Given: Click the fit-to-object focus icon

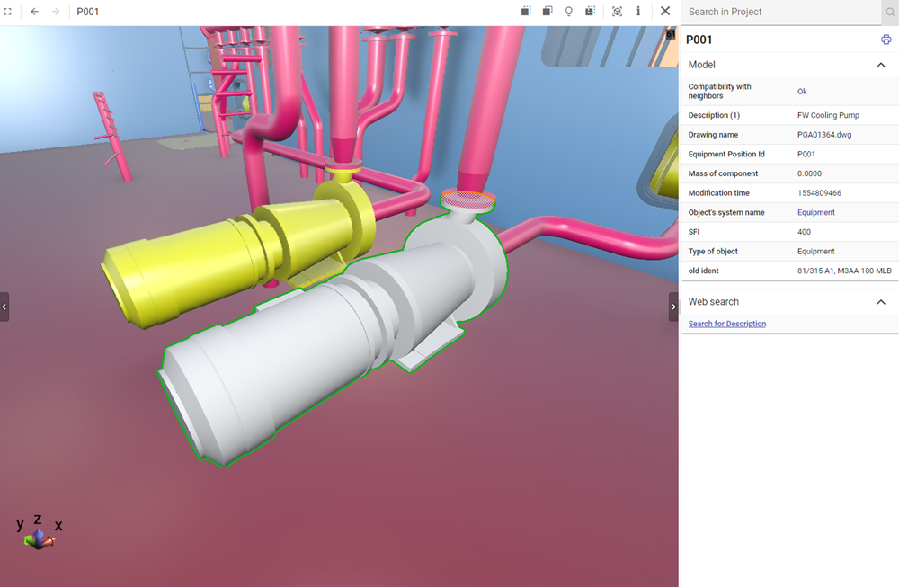Looking at the screenshot, I should (x=617, y=12).
